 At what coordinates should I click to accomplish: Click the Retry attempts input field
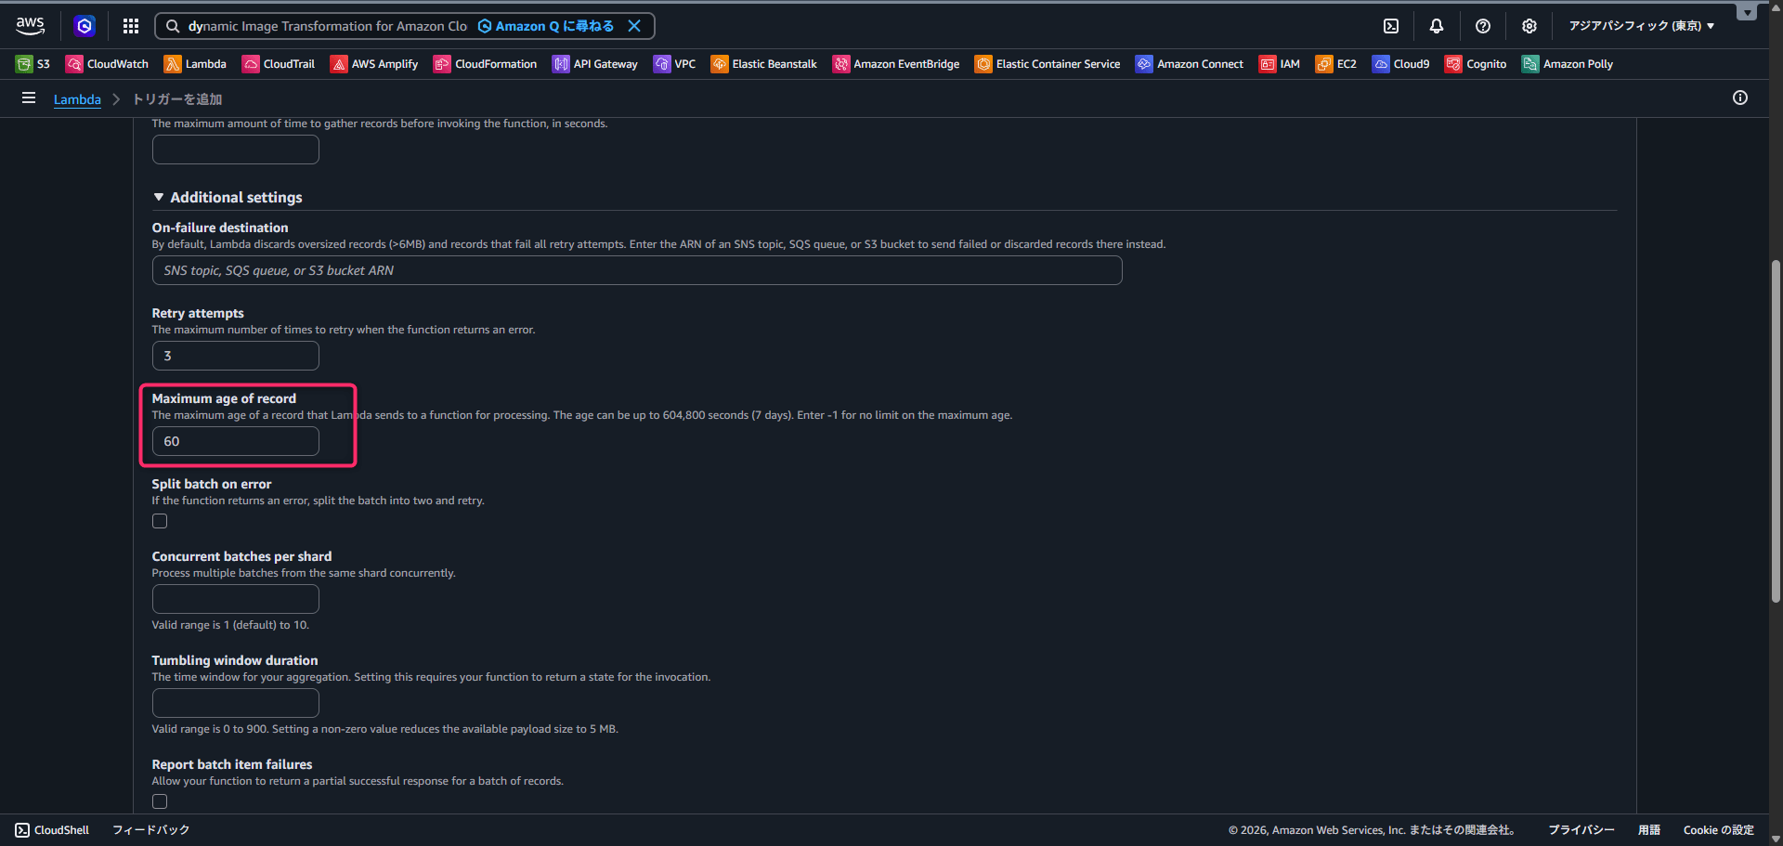click(236, 356)
